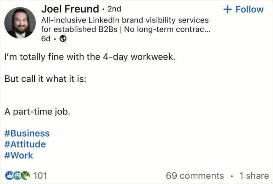Open the #Attitude hashtag
This screenshot has width=273, height=184.
tap(25, 144)
